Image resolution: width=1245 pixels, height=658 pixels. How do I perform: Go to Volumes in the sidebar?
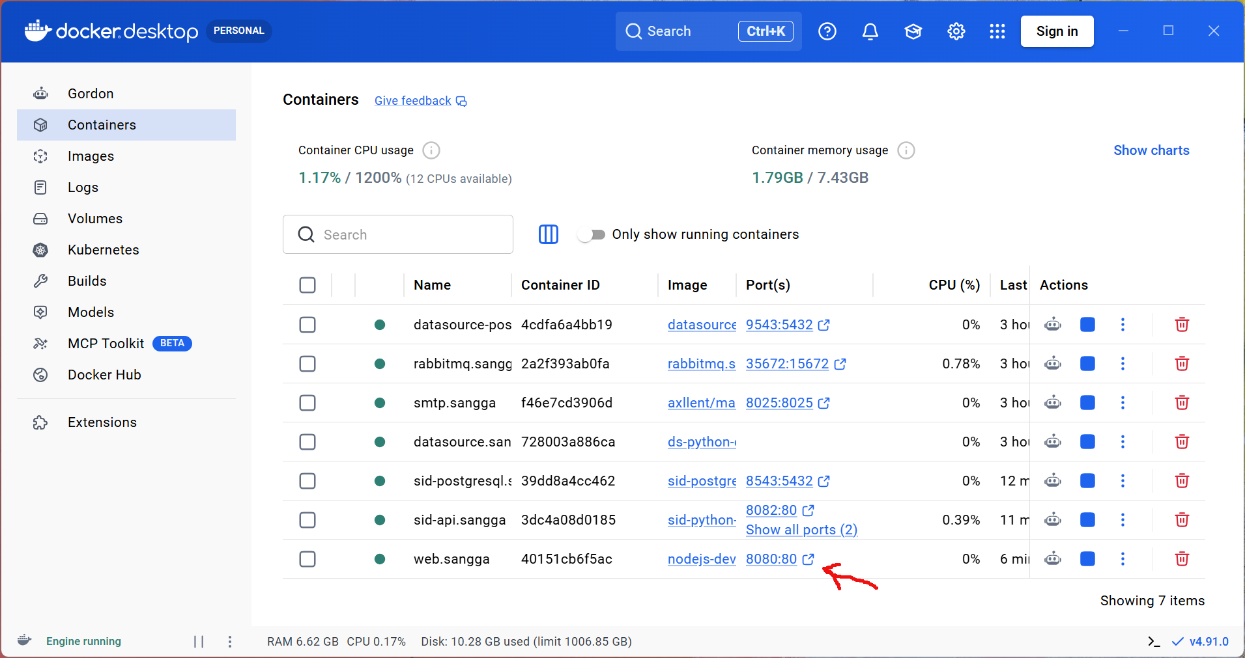point(126,219)
